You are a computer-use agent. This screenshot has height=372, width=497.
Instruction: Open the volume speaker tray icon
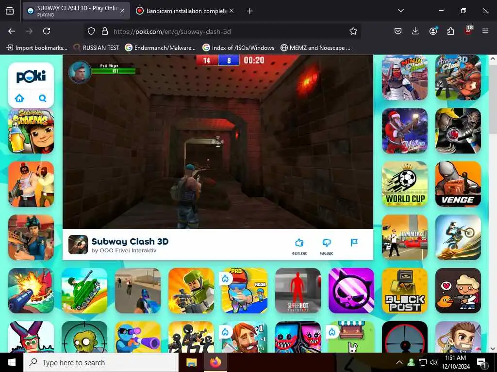pos(434,362)
